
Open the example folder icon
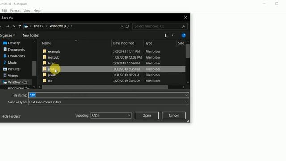[45, 51]
